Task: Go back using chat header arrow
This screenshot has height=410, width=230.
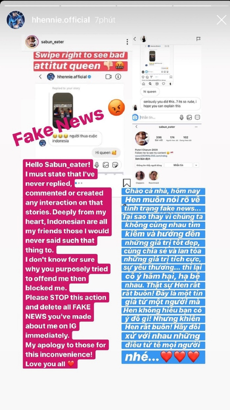Action: click(x=40, y=77)
